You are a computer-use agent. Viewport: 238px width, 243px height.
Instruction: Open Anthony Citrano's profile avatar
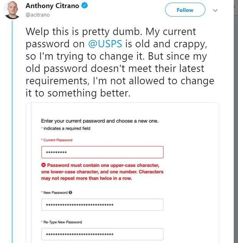[12, 10]
